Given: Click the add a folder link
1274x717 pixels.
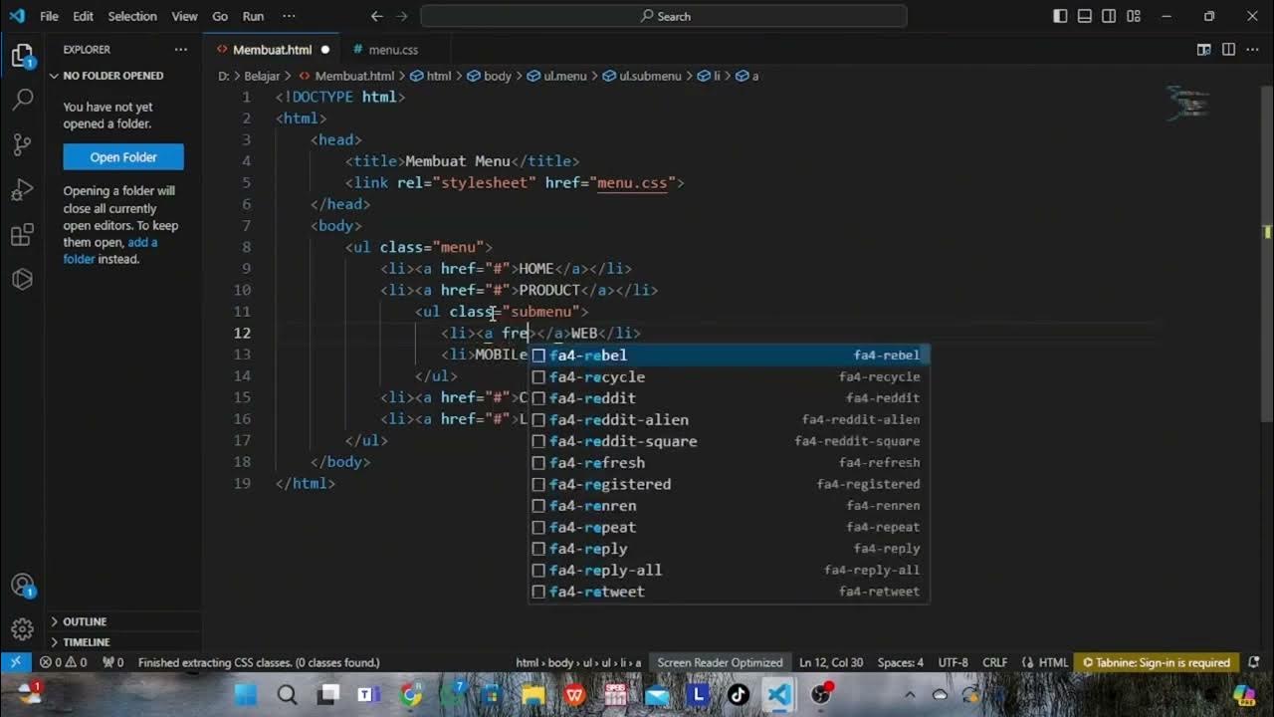Looking at the screenshot, I should 109,250.
